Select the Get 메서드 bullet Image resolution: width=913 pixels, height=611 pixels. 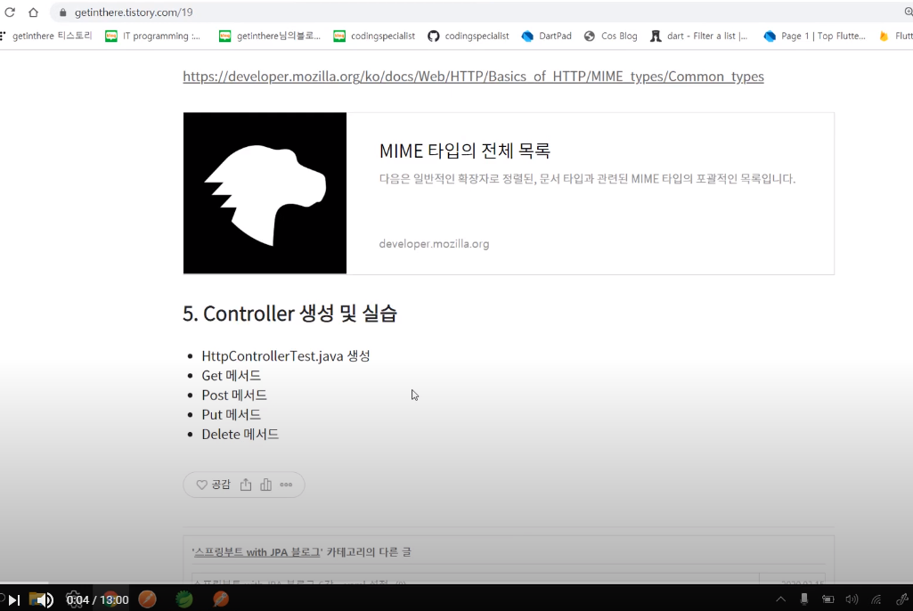pos(232,376)
